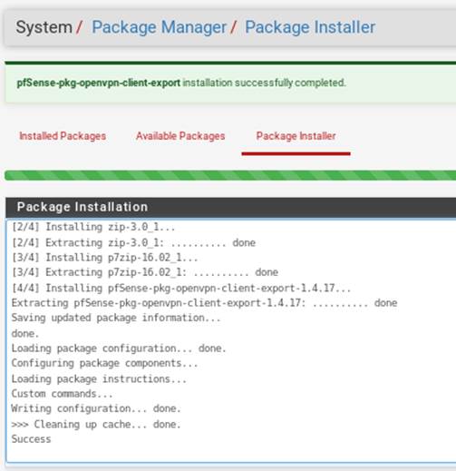
Task: Switch to the Installed Packages tab
Action: (63, 136)
